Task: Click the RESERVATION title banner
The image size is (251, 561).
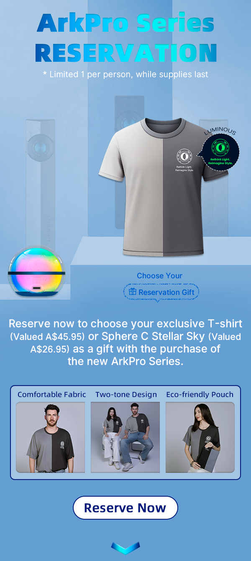Action: 125,52
